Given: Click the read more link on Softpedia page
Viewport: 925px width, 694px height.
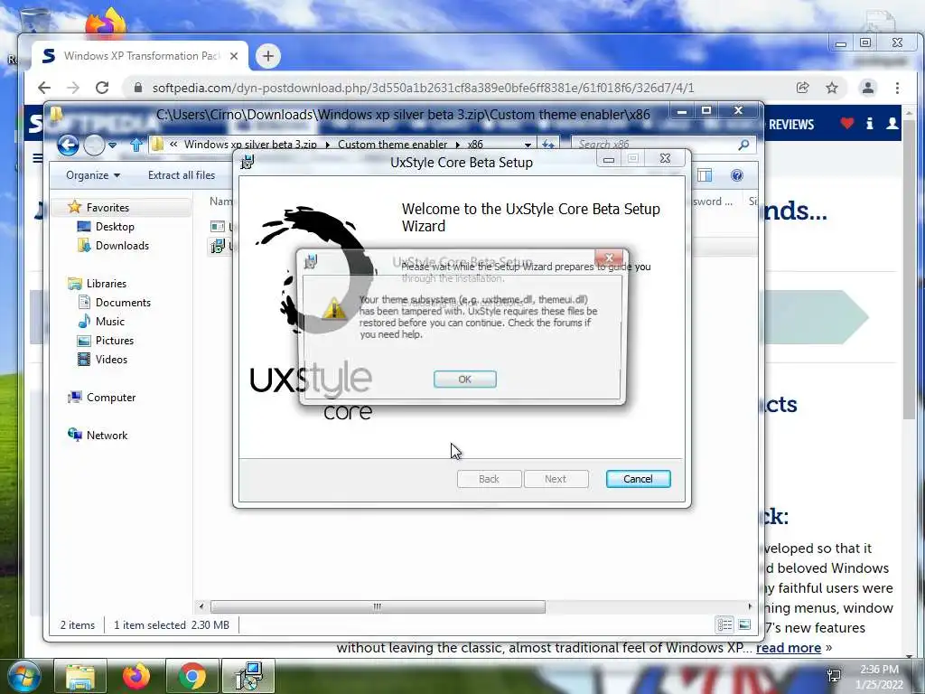Looking at the screenshot, I should tap(788, 647).
